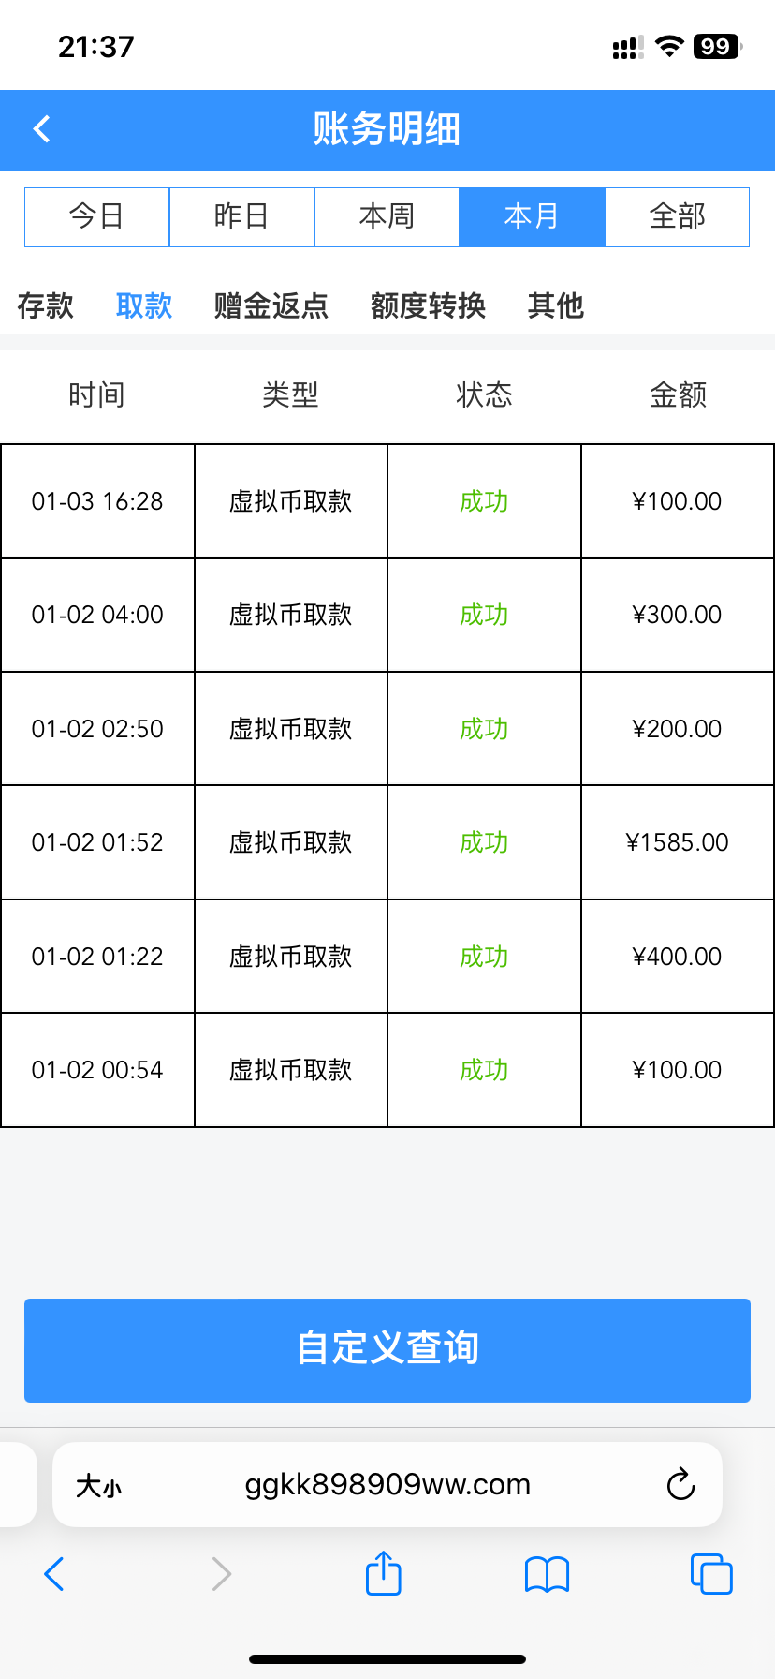Show open tabs via tabs icon
775x1679 pixels.
(x=710, y=1574)
